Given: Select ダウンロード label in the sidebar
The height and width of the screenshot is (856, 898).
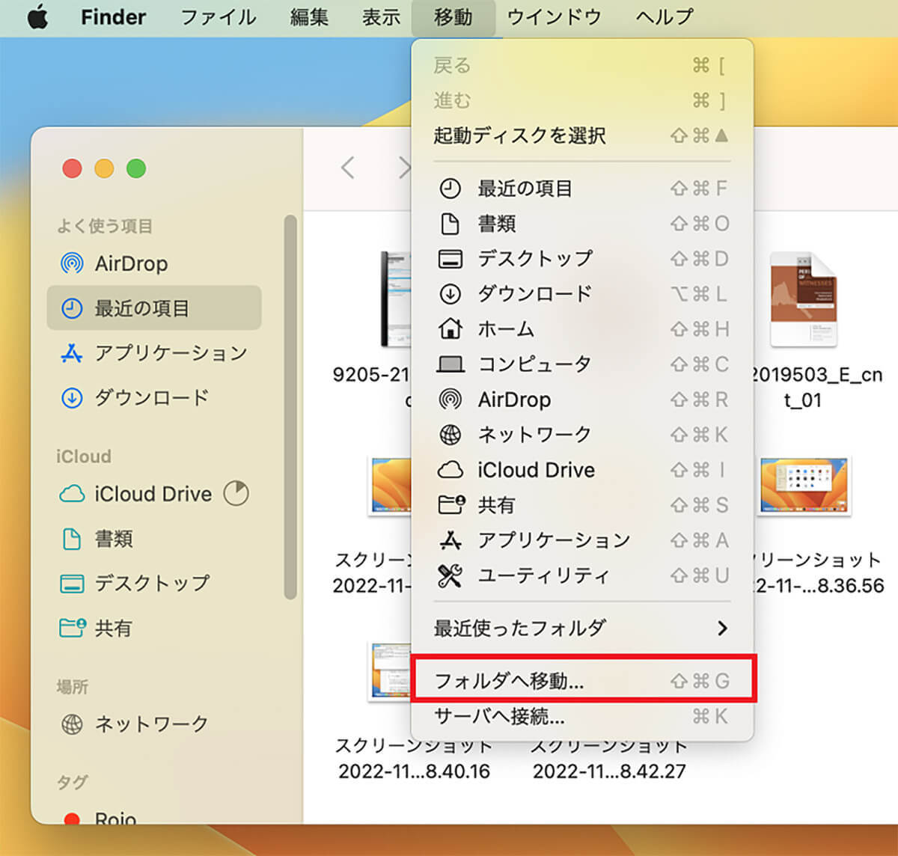Looking at the screenshot, I should pyautogui.click(x=152, y=397).
